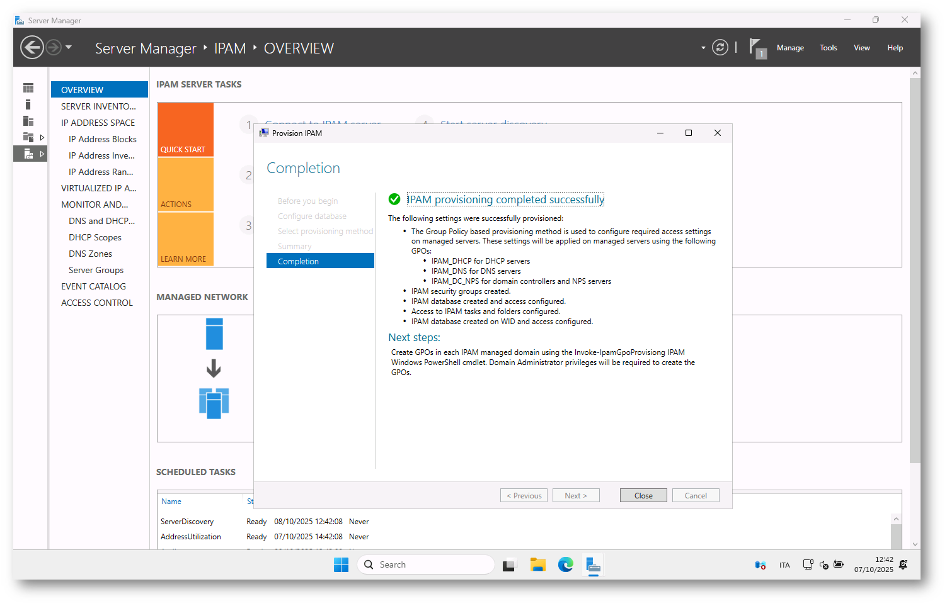Expand the File and Storage Services arrow
Image resolution: width=947 pixels, height=606 pixels.
point(42,137)
